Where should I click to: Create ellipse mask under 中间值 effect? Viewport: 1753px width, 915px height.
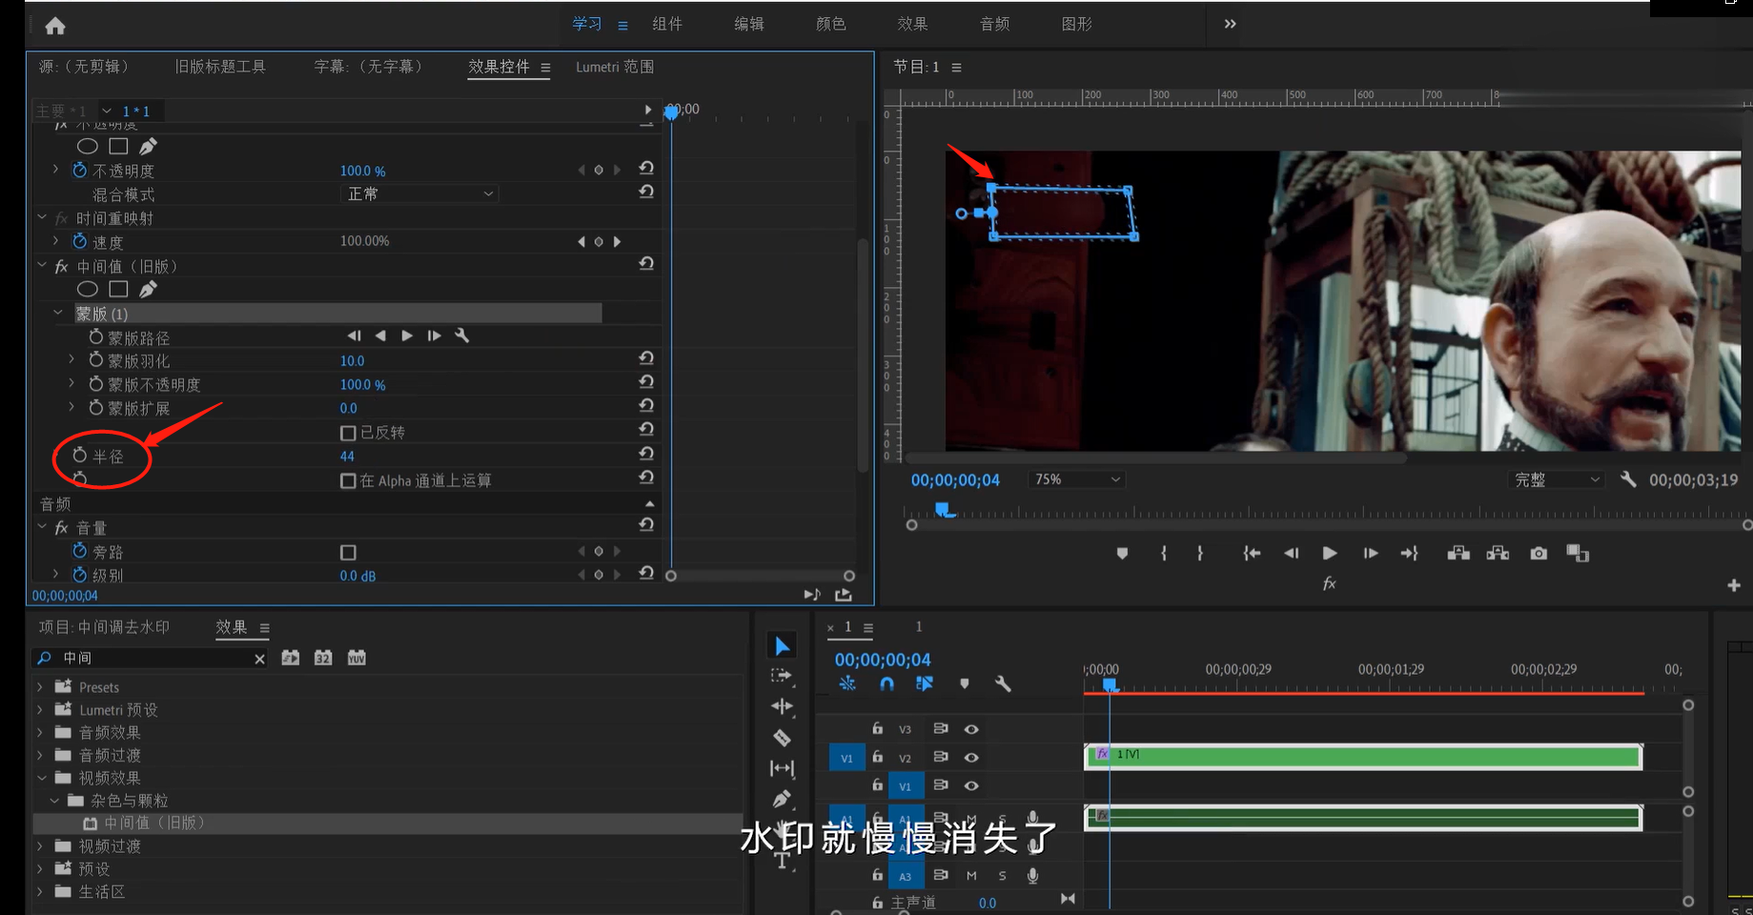coord(87,289)
